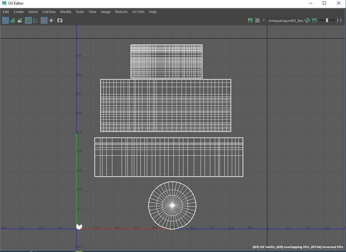Toggle checkerboard pattern display icon
This screenshot has width=346, height=252.
257,21
